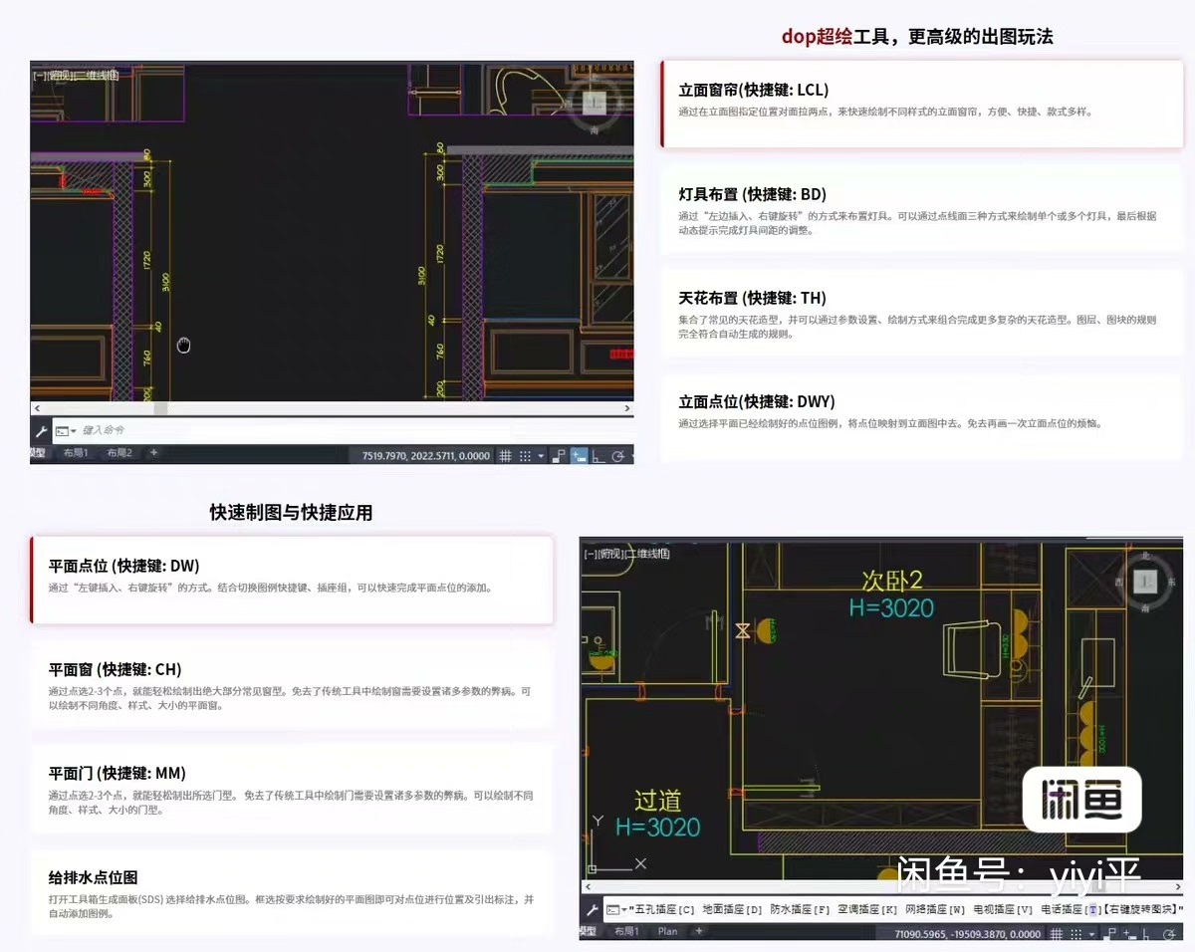
Task: Switch to 布局2 tab in upper CAD window
Action: click(119, 454)
